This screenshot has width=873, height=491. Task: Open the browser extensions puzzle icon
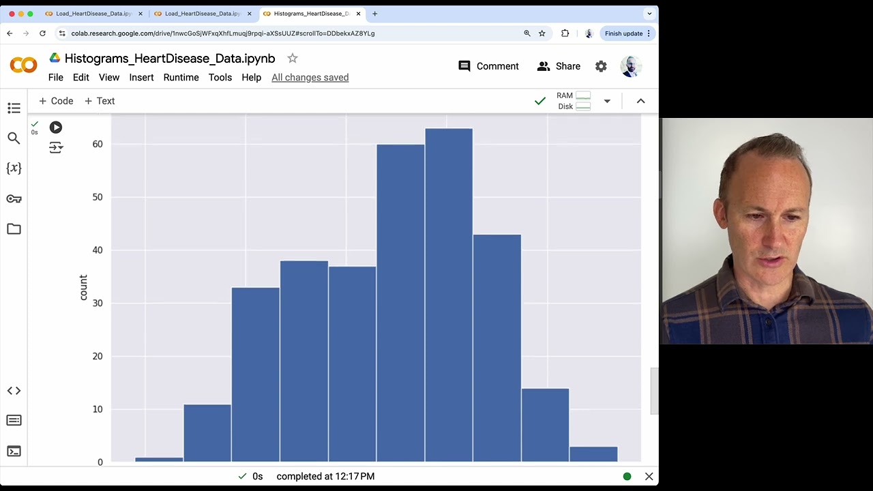[x=565, y=33]
